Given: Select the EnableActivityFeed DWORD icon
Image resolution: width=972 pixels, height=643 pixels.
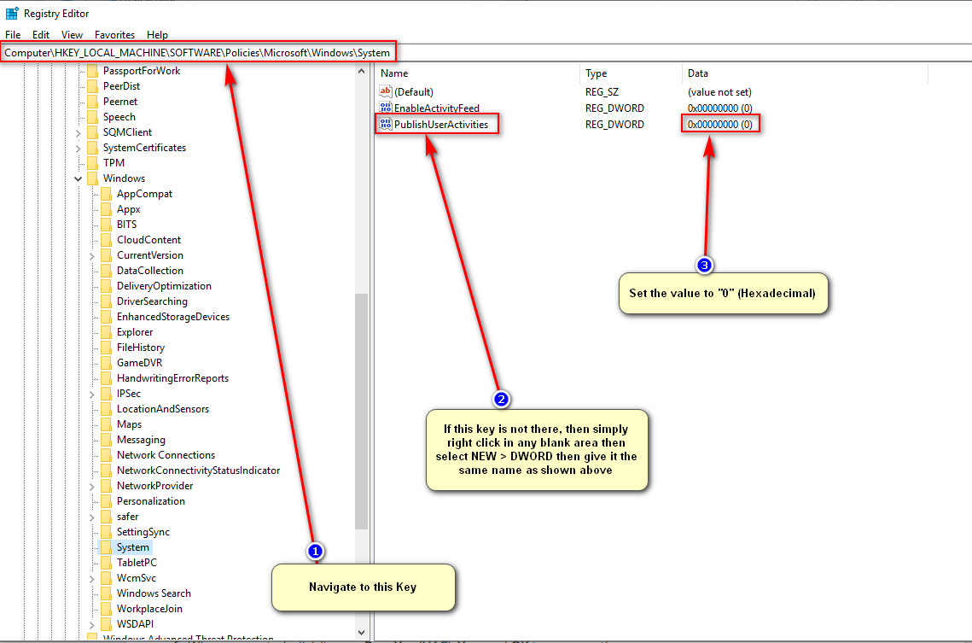Looking at the screenshot, I should (386, 108).
